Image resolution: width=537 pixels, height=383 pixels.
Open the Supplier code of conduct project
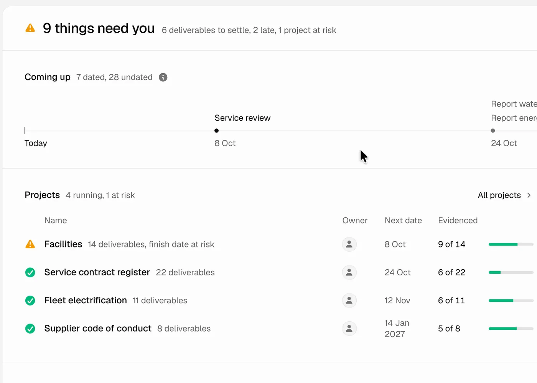98,329
